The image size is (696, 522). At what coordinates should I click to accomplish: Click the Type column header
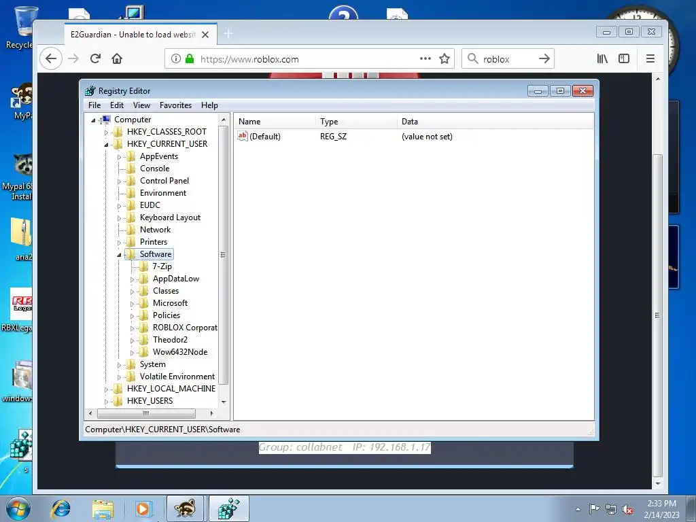point(356,121)
